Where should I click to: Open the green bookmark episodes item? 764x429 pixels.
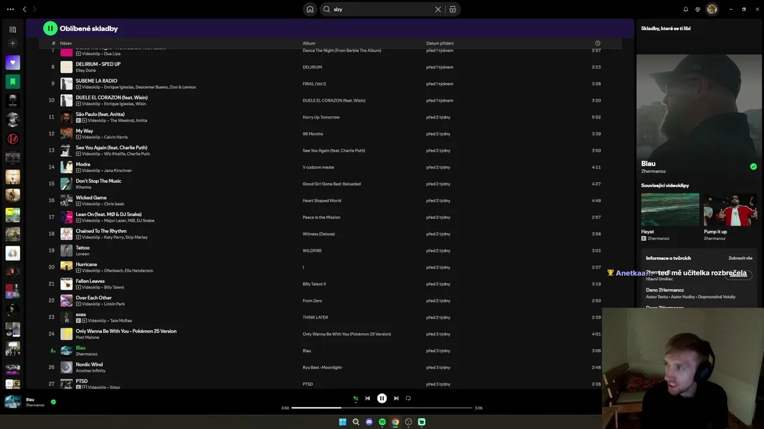(13, 82)
